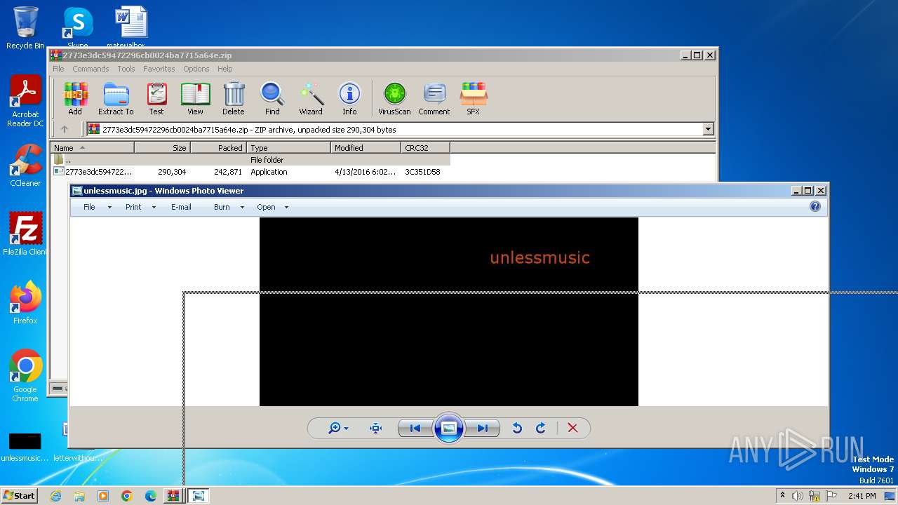This screenshot has height=505, width=898.
Task: Click the WinRAR taskbar button
Action: (173, 496)
